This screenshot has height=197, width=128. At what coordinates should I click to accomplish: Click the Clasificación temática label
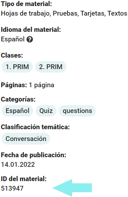point(35,127)
